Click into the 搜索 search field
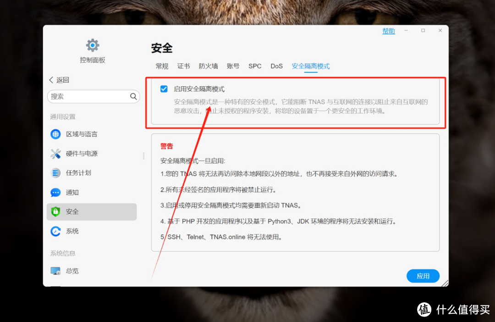 pyautogui.click(x=93, y=96)
